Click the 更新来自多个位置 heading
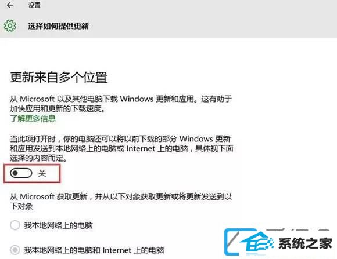The height and width of the screenshot is (259, 337). (x=59, y=77)
